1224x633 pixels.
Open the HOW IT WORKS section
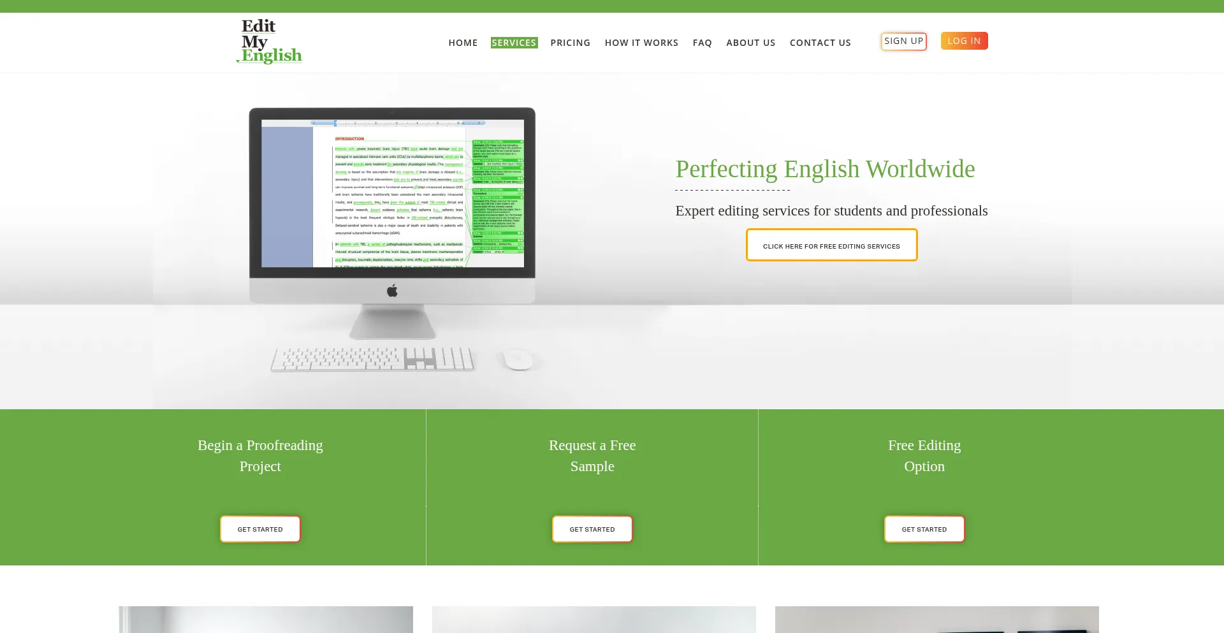[641, 43]
